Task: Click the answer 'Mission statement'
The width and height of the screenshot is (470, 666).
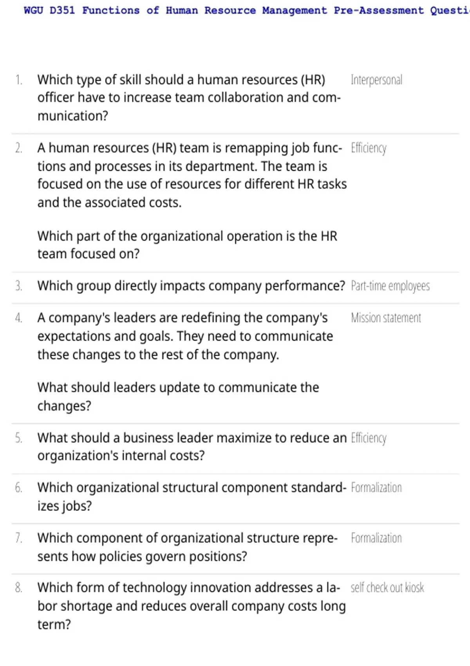Action: click(x=386, y=318)
